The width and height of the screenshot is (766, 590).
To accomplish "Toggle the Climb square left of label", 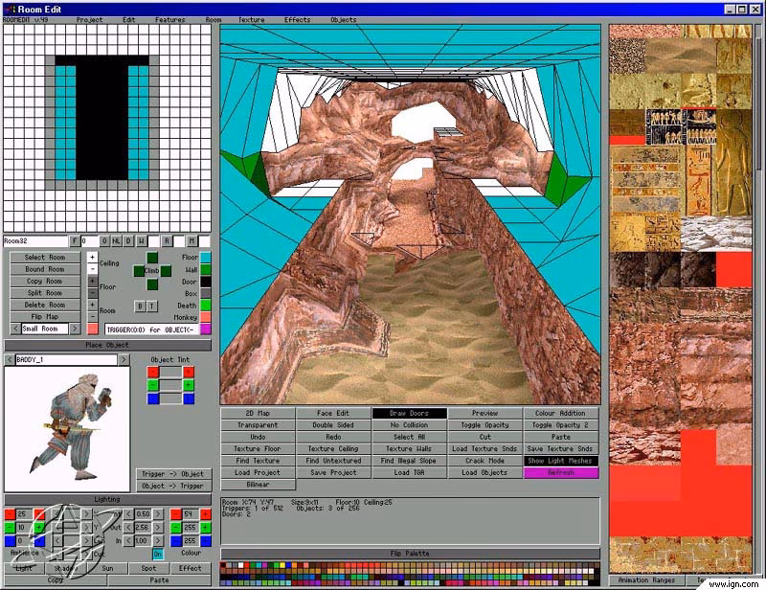I will (139, 270).
